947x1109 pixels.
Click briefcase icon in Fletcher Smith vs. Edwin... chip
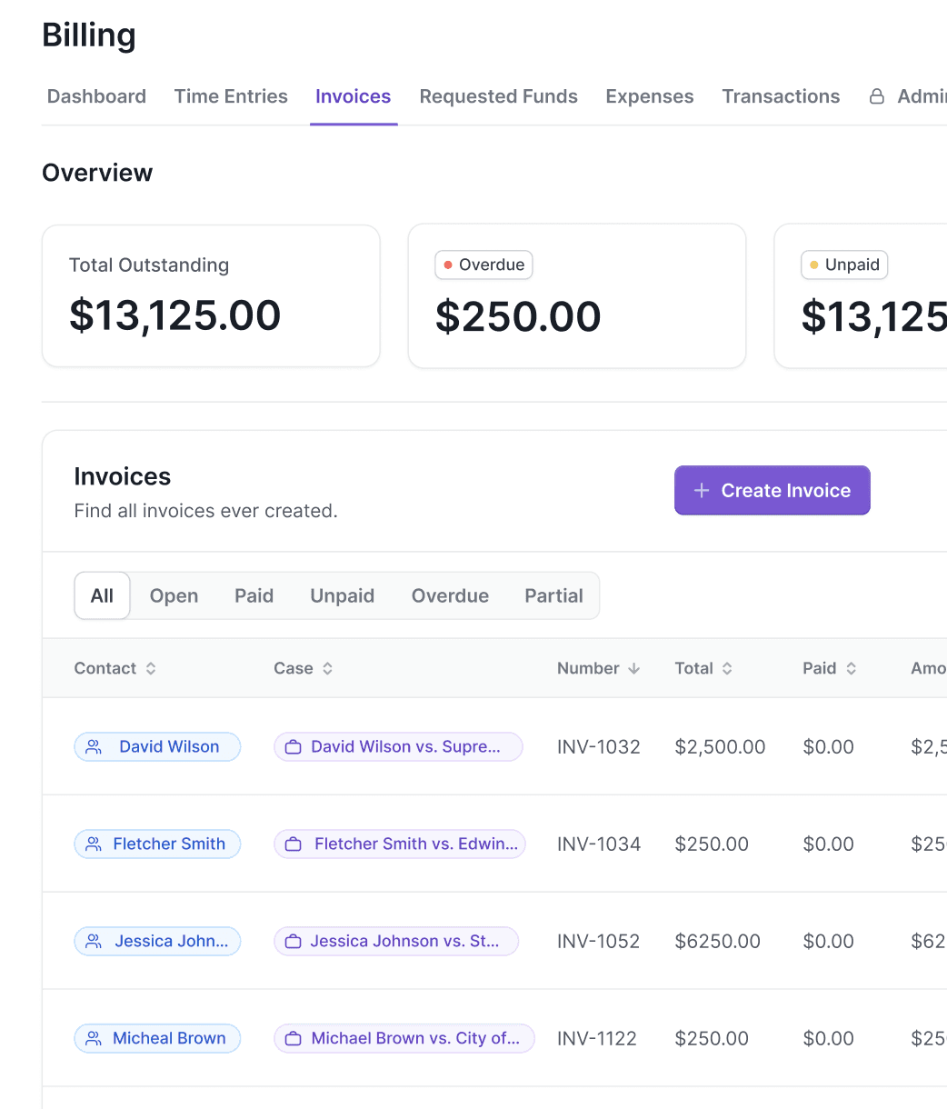tap(294, 844)
